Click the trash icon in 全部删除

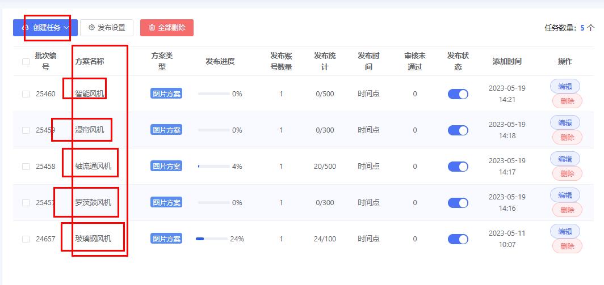[x=152, y=28]
